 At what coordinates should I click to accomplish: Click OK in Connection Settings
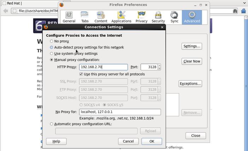tap(152, 141)
